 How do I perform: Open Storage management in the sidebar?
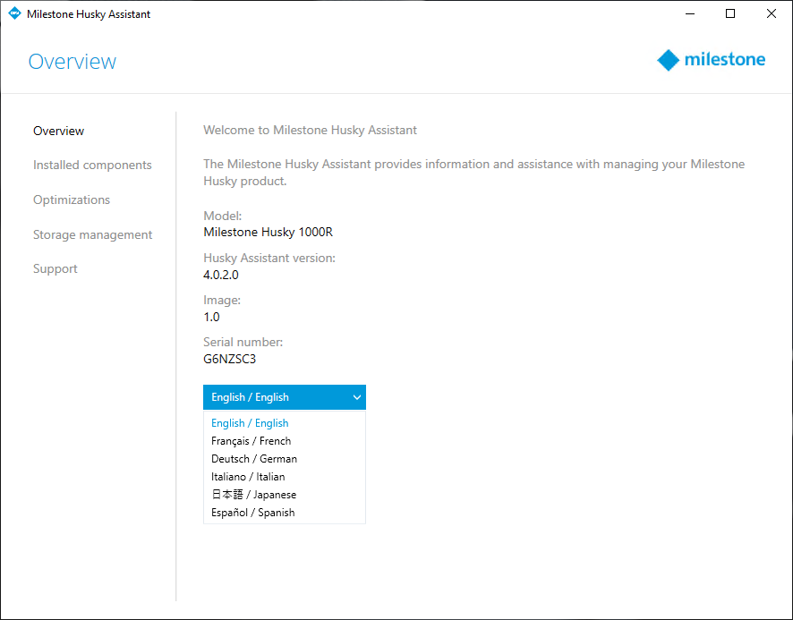click(92, 234)
